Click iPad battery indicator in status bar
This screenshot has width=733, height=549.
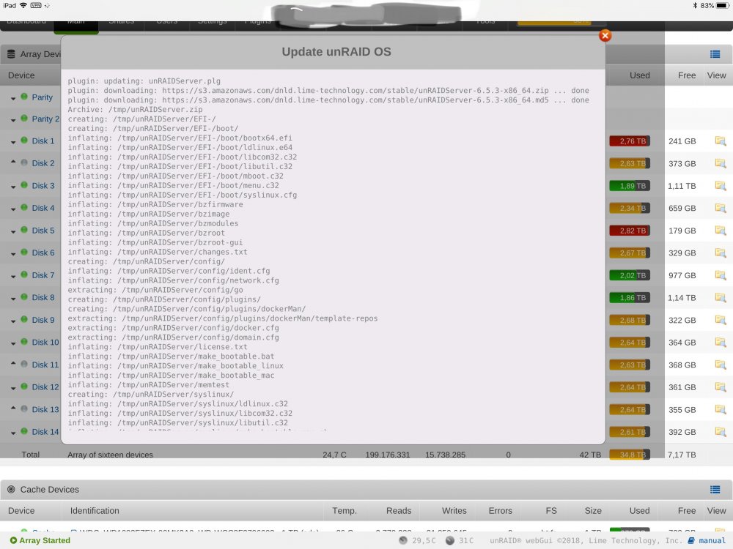pyautogui.click(x=722, y=6)
